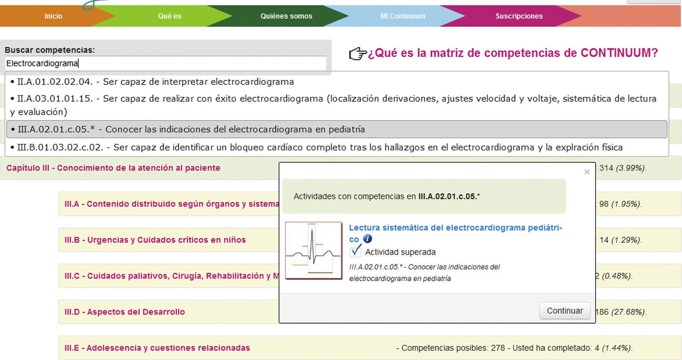The height and width of the screenshot is (360, 682).
Task: Click the Buscar competencias search field
Action: click(166, 63)
